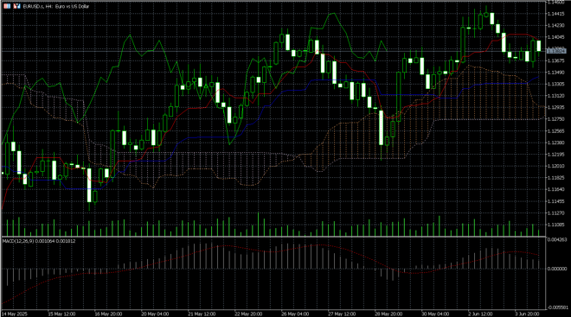Viewport: 571px width, 317px height.
Task: Click the 1.12935 price scale label
Action: [x=555, y=108]
